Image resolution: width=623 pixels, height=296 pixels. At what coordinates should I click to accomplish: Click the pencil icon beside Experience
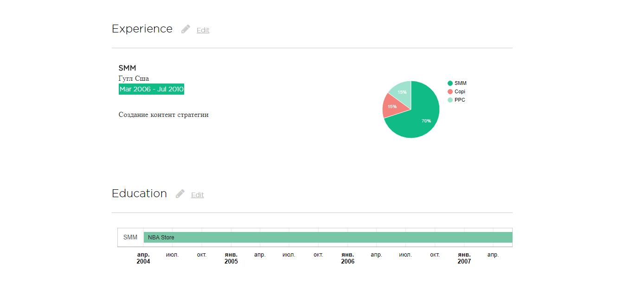[x=186, y=29]
